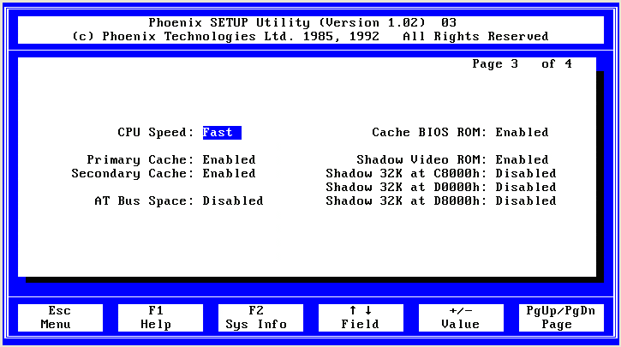Toggle Shadow 32K at D8000h Disabled value

[526, 200]
